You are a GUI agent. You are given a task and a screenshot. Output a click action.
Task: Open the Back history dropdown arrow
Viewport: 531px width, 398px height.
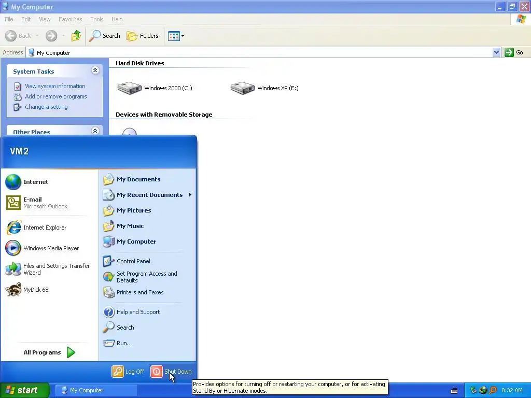point(37,36)
